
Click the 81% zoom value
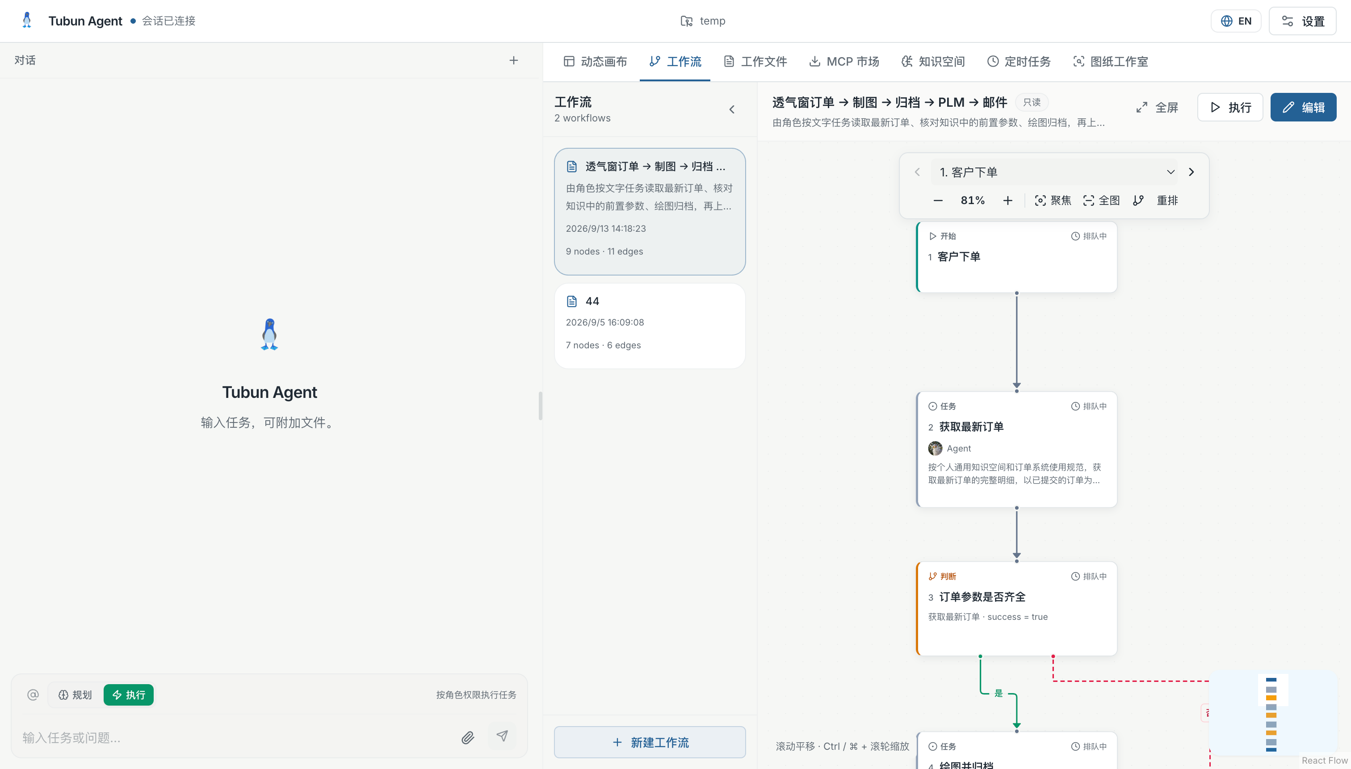click(972, 201)
